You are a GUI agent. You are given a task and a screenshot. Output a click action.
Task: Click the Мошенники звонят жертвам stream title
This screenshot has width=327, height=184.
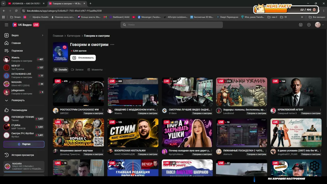(x=76, y=151)
